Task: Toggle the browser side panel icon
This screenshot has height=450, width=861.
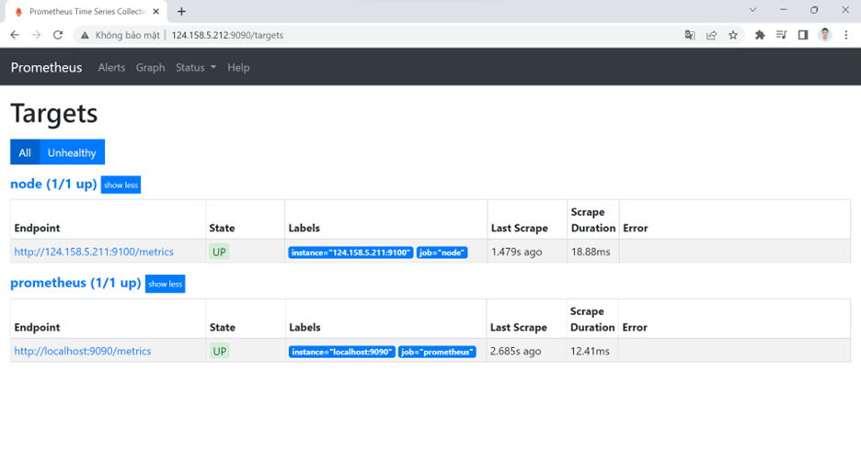Action: [803, 35]
